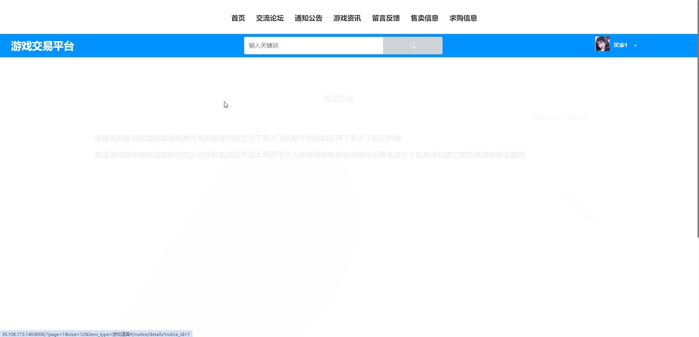
Task: Open the 首页 menu item
Action: pyautogui.click(x=238, y=18)
